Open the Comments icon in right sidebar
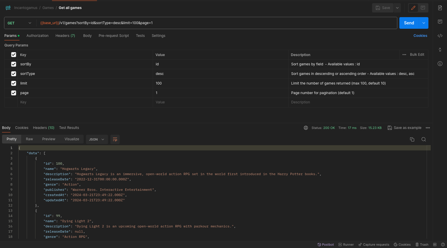The image size is (447, 248). pos(440,22)
